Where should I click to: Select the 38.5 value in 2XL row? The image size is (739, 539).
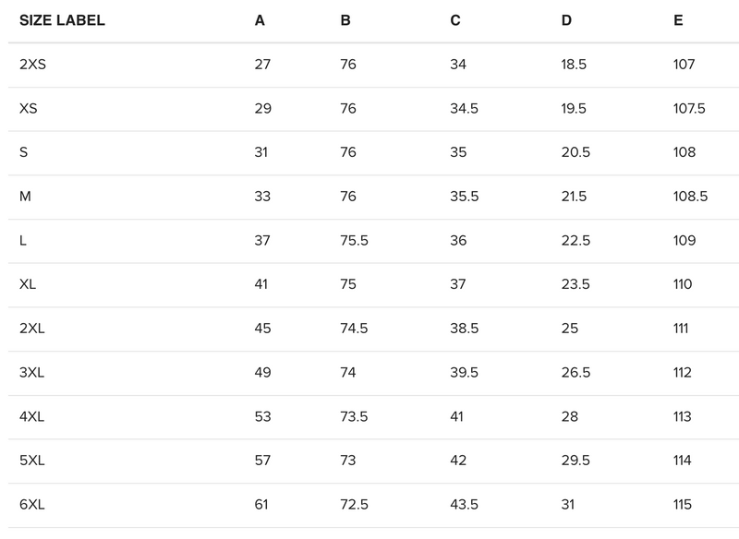[464, 329]
